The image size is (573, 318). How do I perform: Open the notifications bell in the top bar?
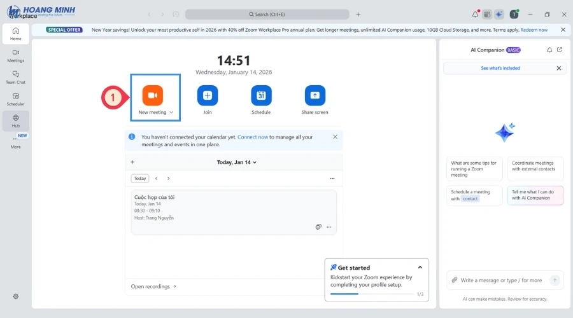point(475,14)
